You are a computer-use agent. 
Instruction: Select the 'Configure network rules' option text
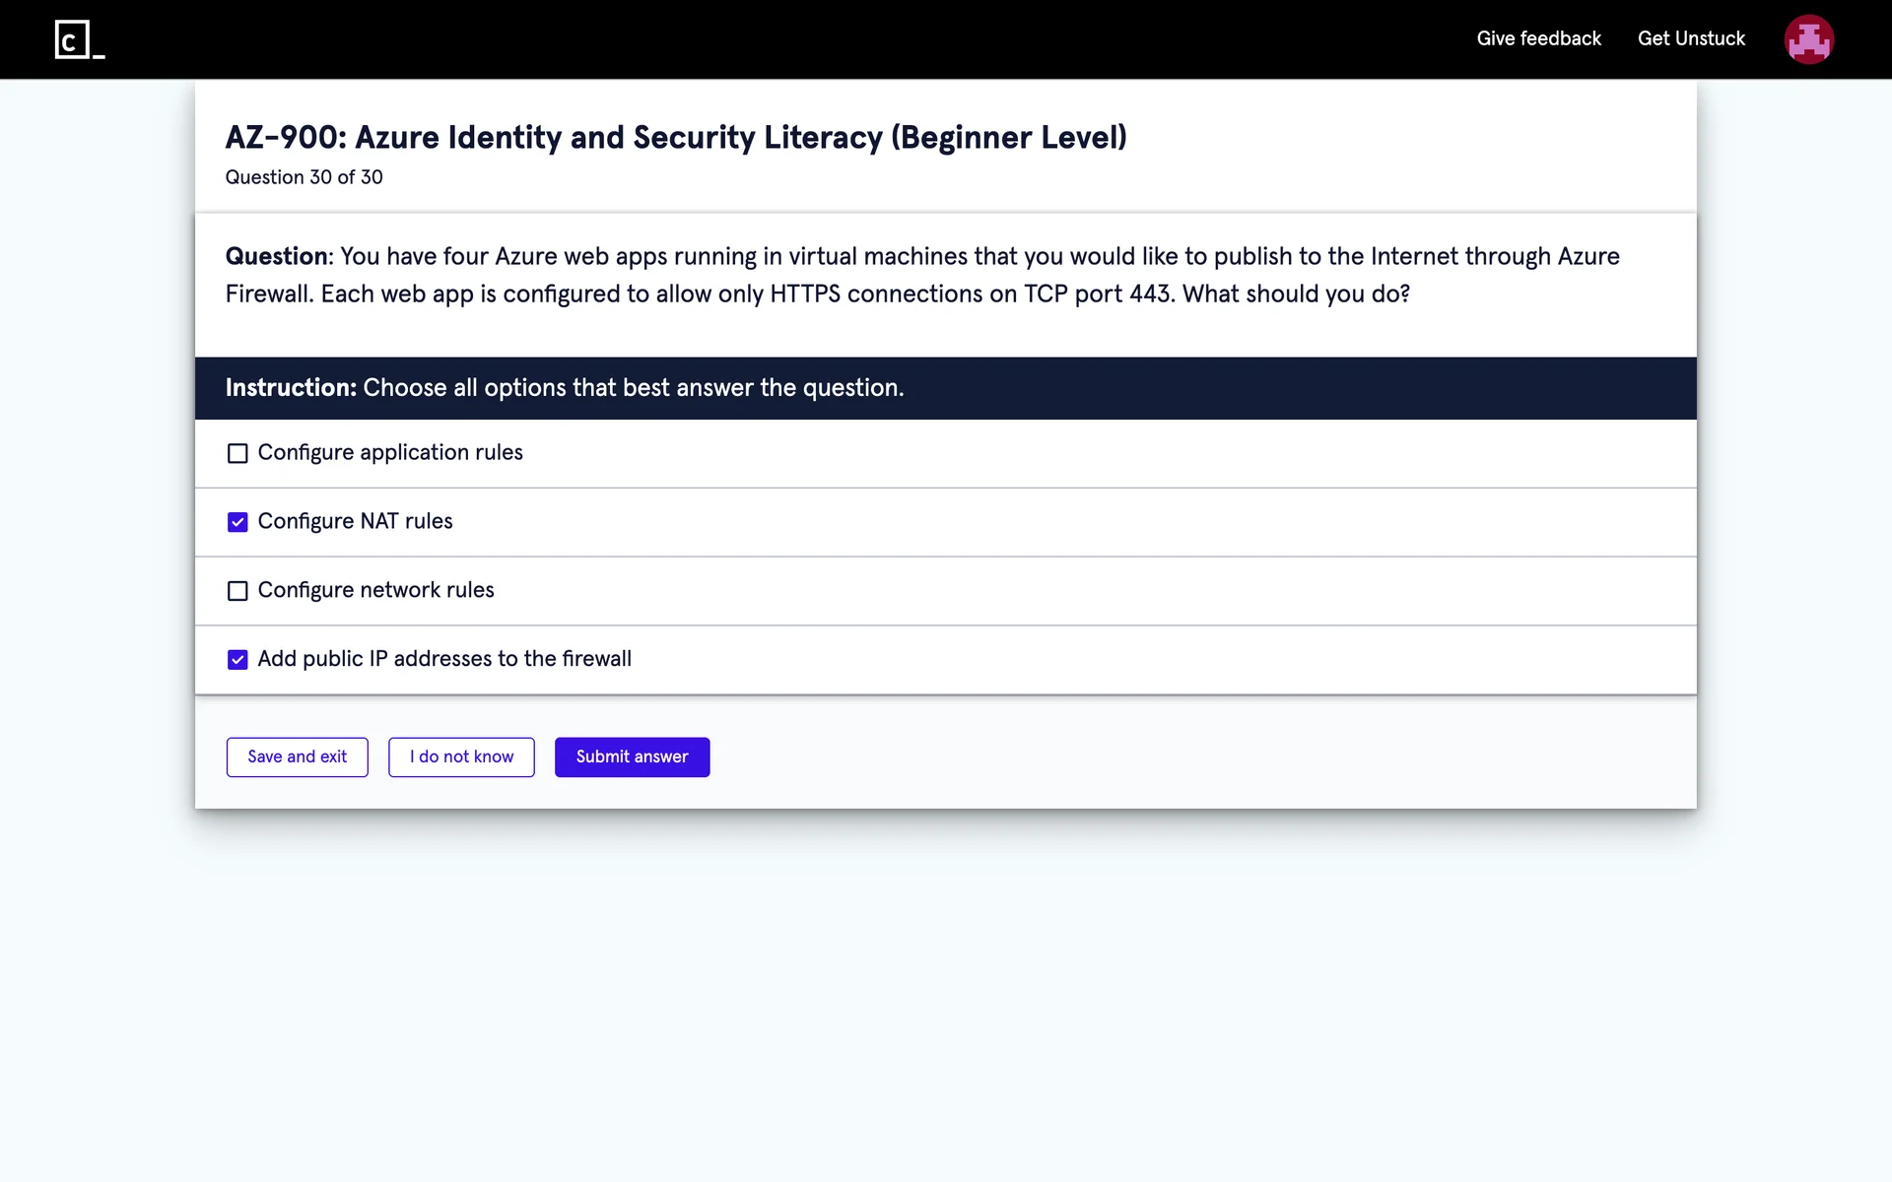point(375,590)
